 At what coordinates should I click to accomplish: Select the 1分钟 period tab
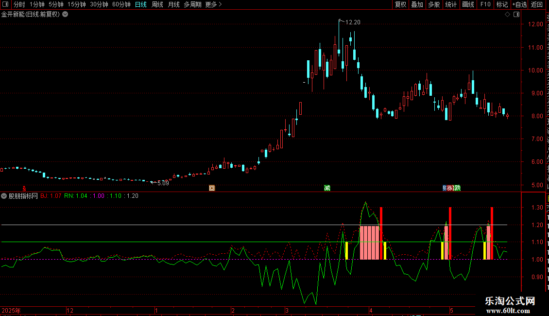(x=37, y=4)
